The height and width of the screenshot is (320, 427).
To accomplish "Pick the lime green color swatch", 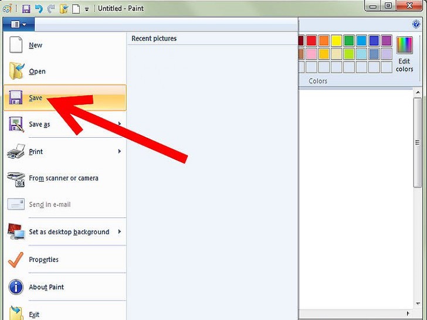I will click(349, 53).
